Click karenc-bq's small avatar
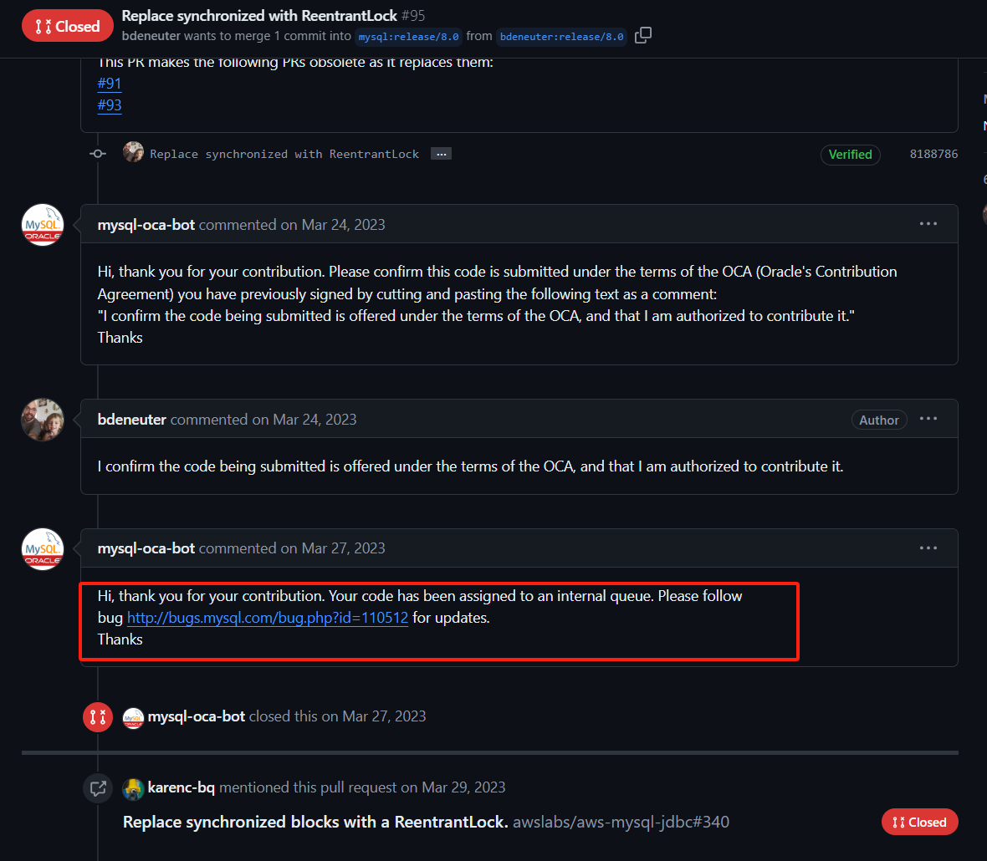Screen dimensions: 987x861 pyautogui.click(x=133, y=788)
